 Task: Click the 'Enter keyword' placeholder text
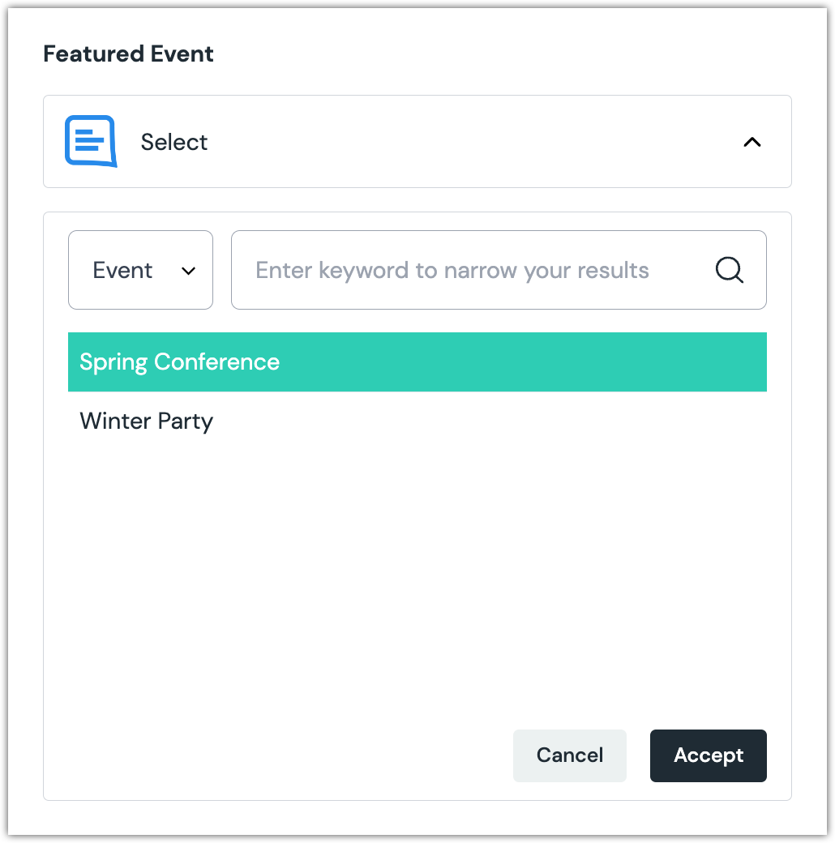(452, 270)
